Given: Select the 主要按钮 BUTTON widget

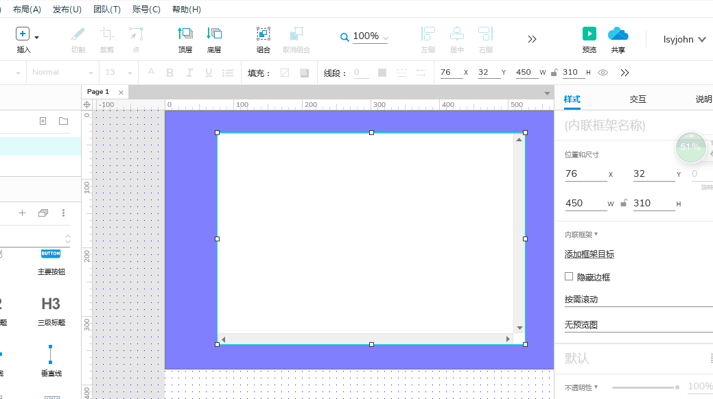Looking at the screenshot, I should click(51, 262).
